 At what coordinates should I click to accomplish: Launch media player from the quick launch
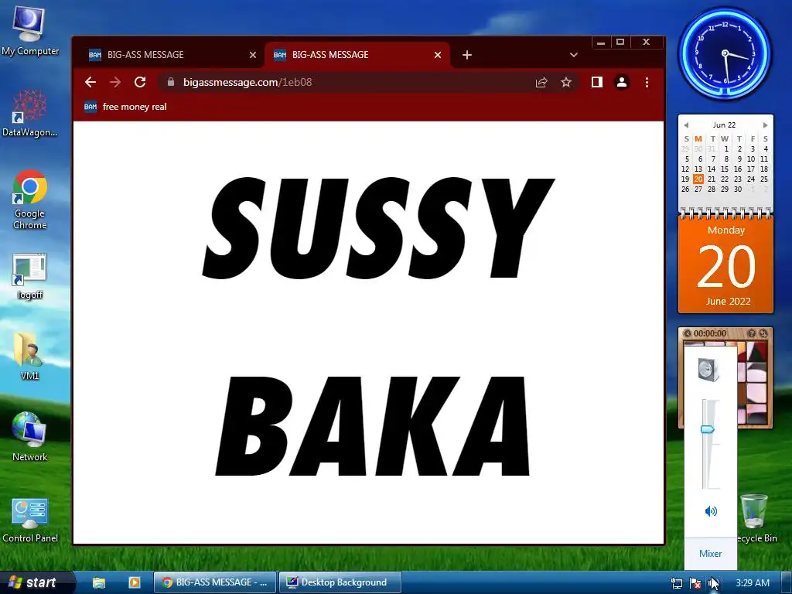(135, 582)
